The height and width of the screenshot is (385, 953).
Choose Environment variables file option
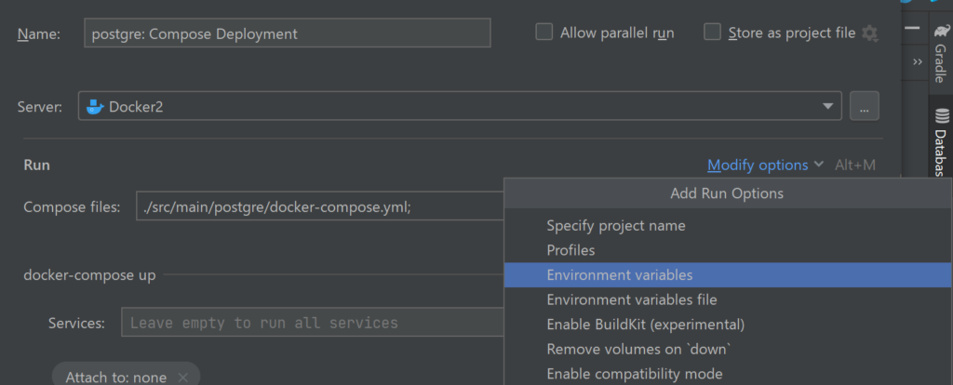tap(631, 299)
